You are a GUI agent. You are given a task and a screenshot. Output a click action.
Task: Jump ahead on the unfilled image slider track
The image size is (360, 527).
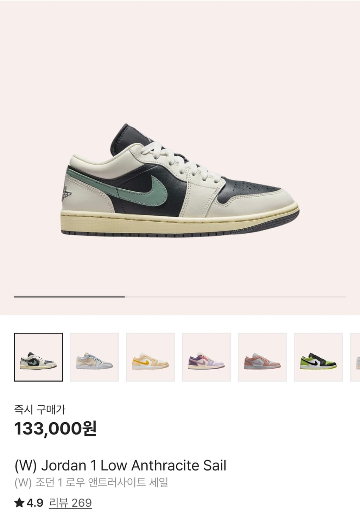(235, 297)
